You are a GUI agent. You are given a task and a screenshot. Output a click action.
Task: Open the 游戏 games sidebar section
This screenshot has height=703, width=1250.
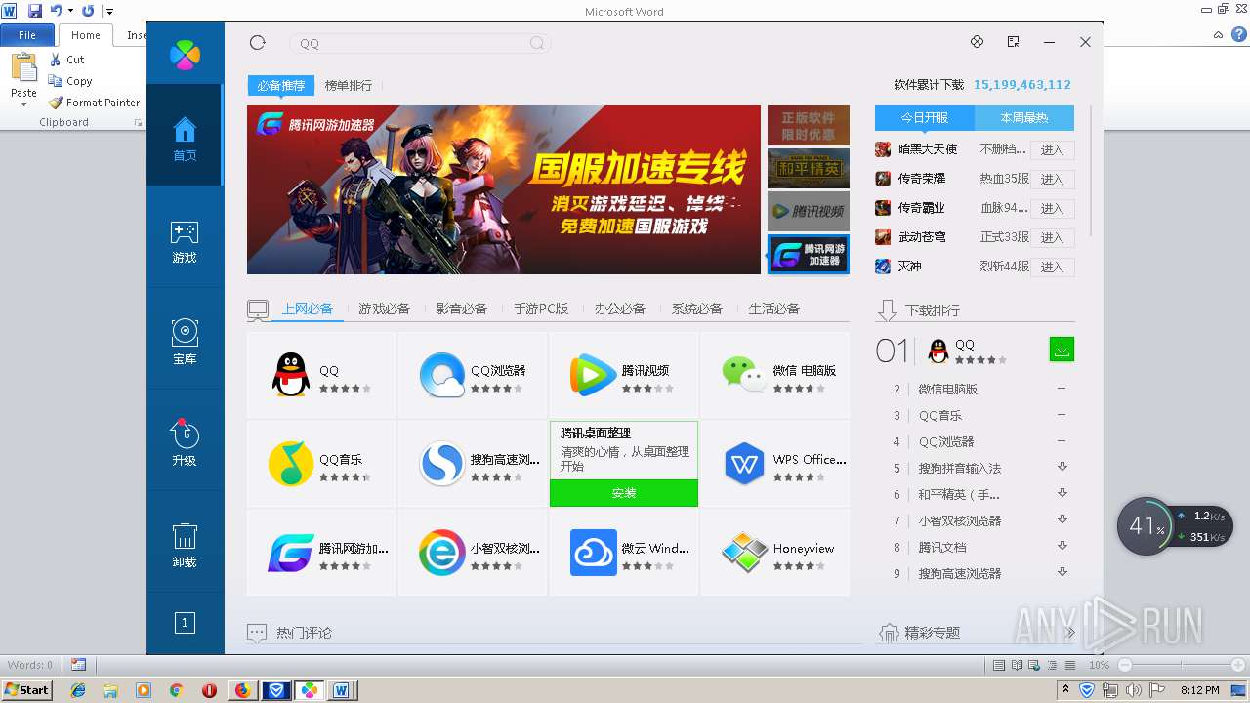point(185,241)
